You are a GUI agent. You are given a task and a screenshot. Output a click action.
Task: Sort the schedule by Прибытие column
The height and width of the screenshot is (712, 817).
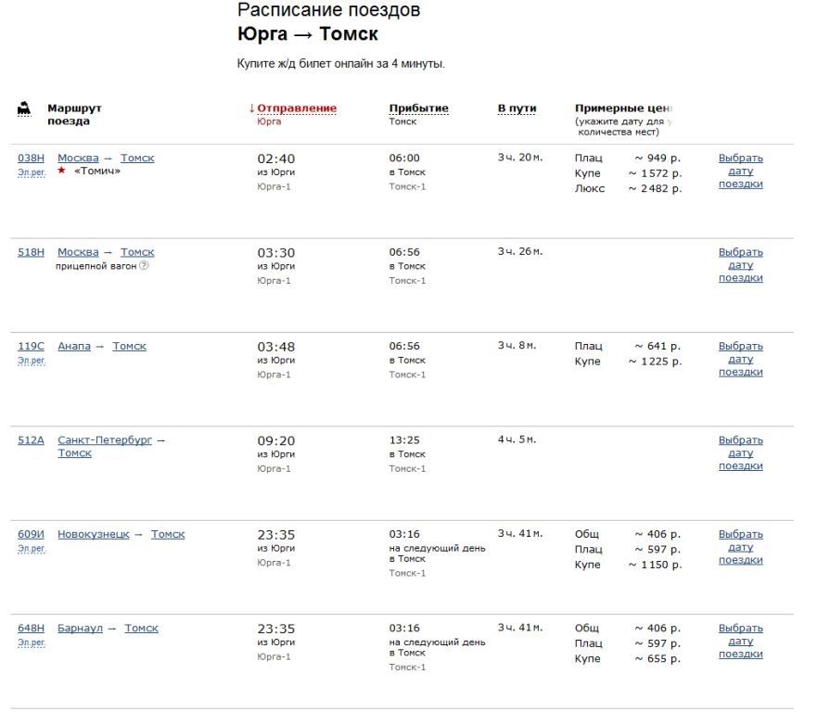pos(418,108)
